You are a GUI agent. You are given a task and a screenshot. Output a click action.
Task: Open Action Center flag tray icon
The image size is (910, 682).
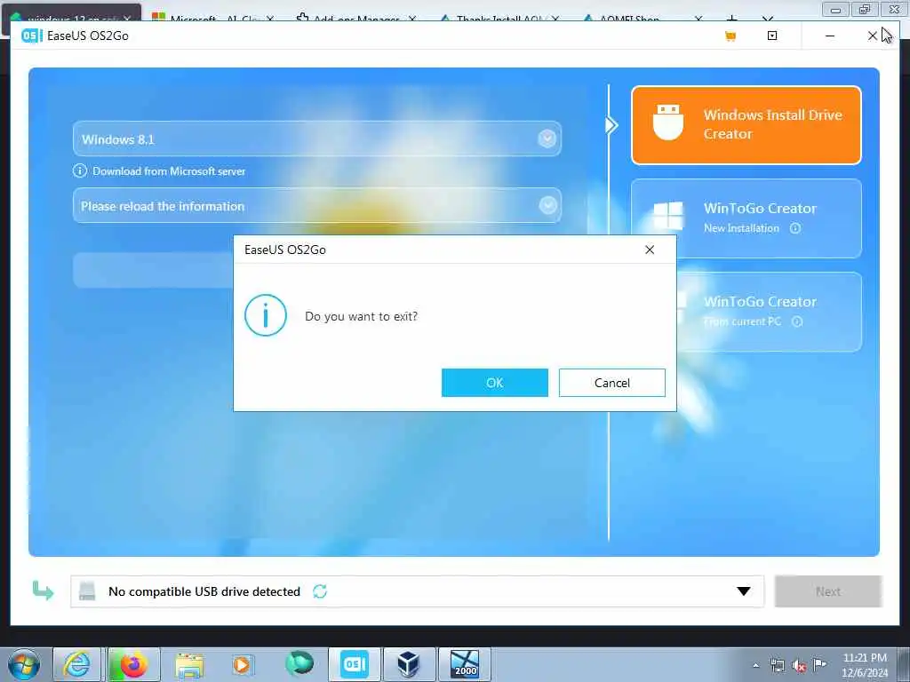tap(820, 664)
